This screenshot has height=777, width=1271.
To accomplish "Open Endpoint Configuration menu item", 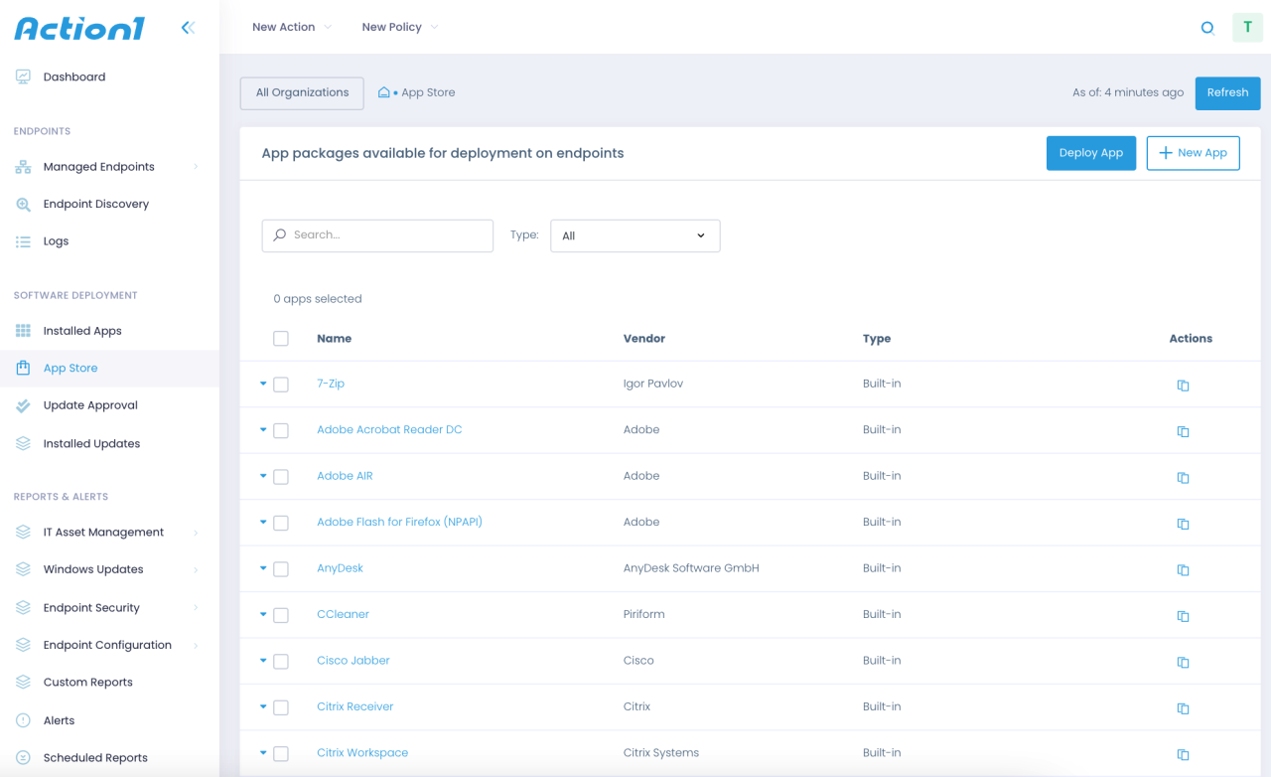I will [109, 645].
